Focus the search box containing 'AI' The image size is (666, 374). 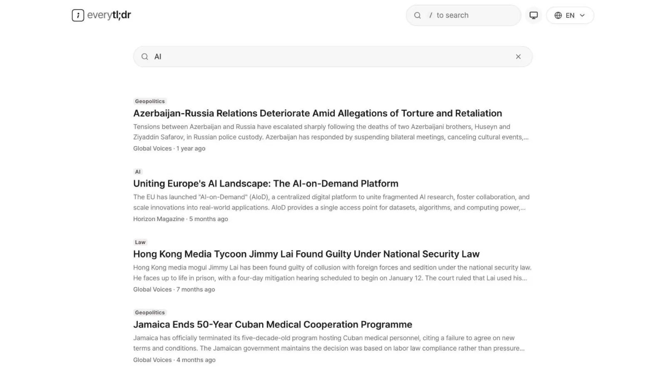[333, 57]
